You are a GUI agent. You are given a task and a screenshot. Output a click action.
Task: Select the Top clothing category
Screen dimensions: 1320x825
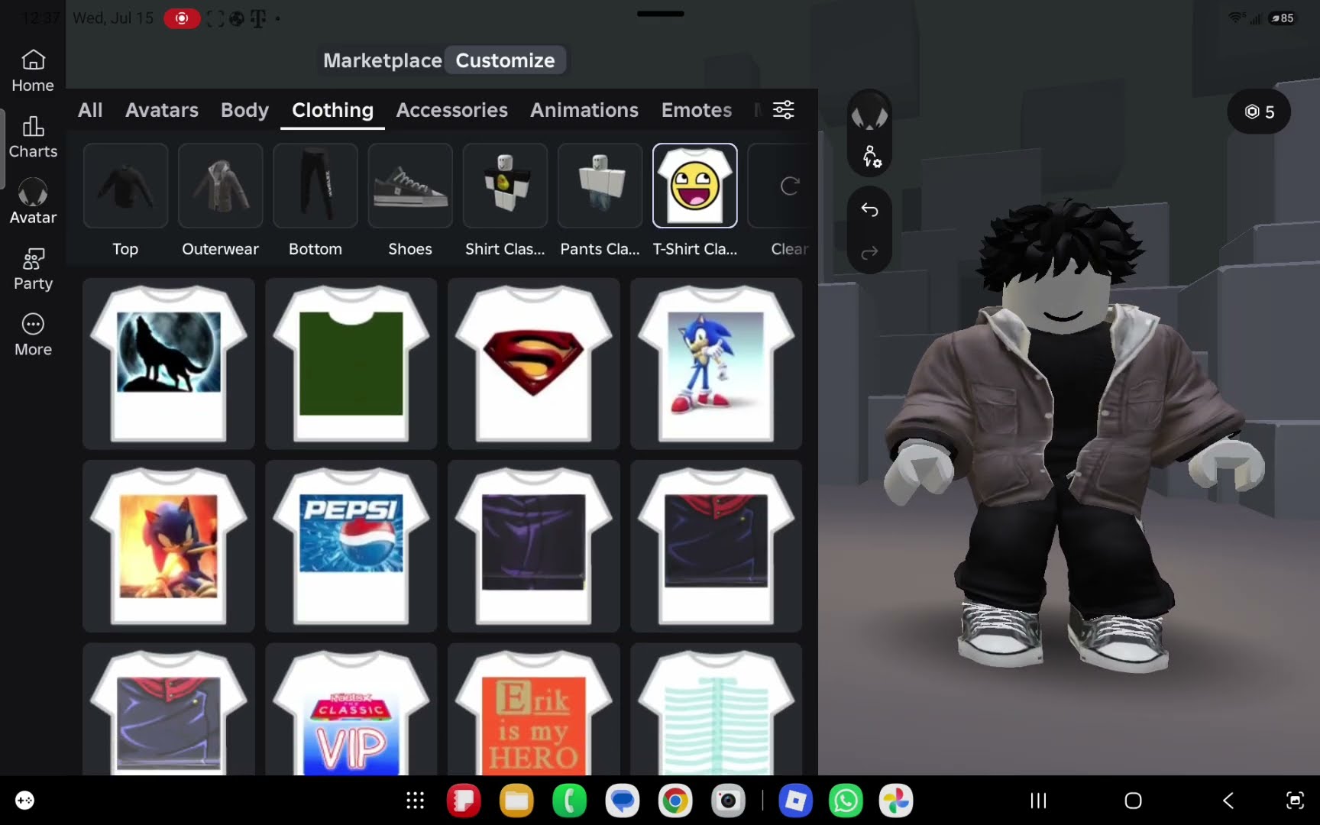[x=125, y=202]
